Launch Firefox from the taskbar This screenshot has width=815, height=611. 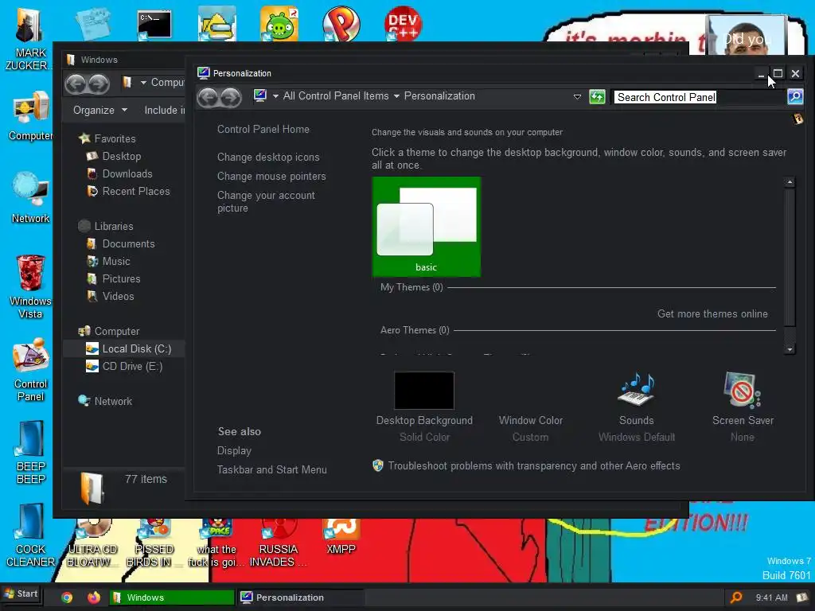(x=94, y=597)
